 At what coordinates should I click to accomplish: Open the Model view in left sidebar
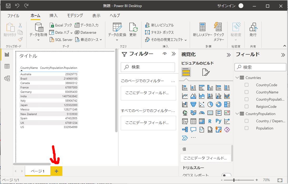[x=7, y=78]
